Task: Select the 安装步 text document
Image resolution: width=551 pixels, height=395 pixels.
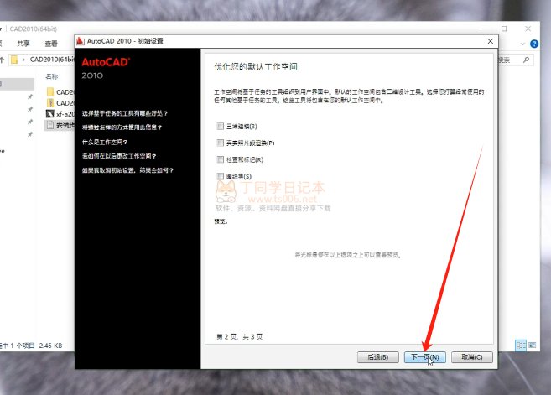Action: pyautogui.click(x=60, y=125)
